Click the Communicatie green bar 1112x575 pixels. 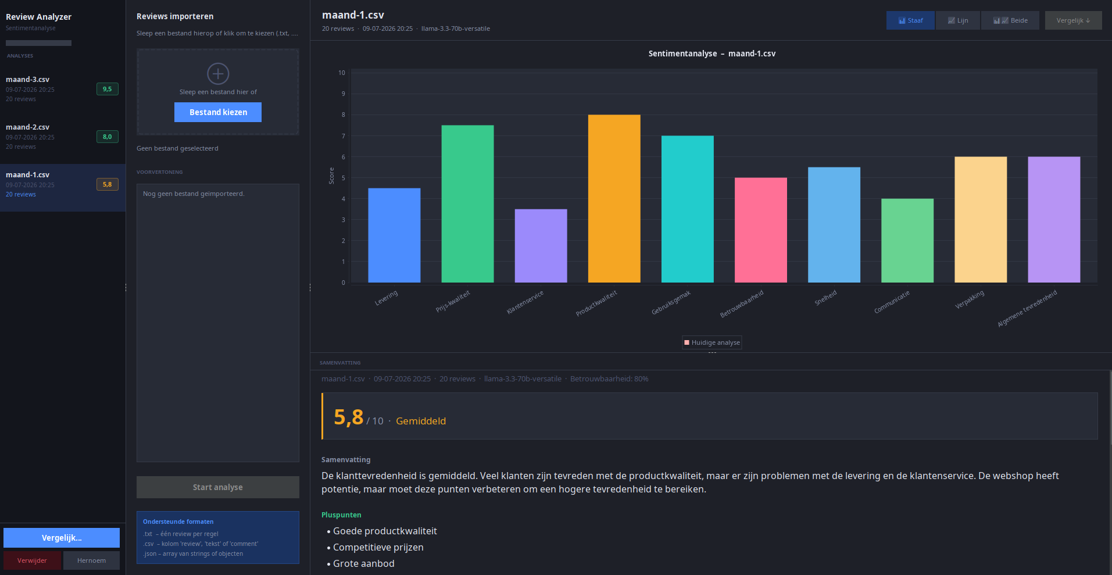click(907, 241)
